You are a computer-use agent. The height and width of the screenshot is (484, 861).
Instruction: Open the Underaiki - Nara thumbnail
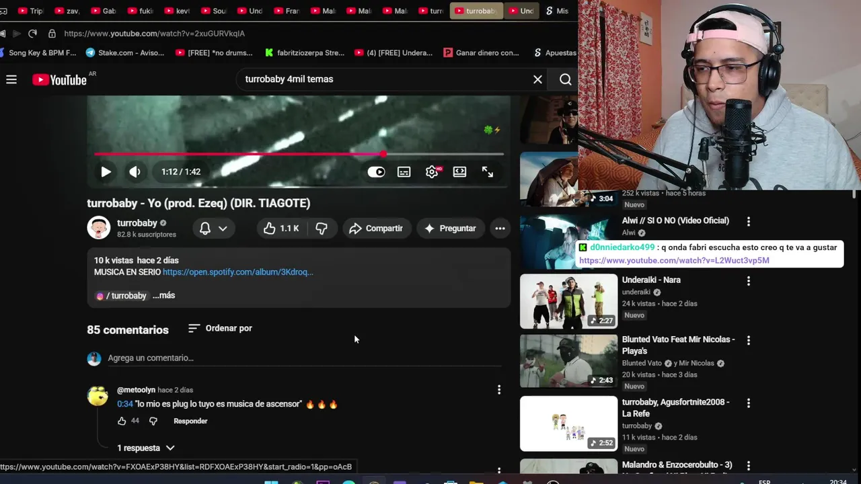568,301
